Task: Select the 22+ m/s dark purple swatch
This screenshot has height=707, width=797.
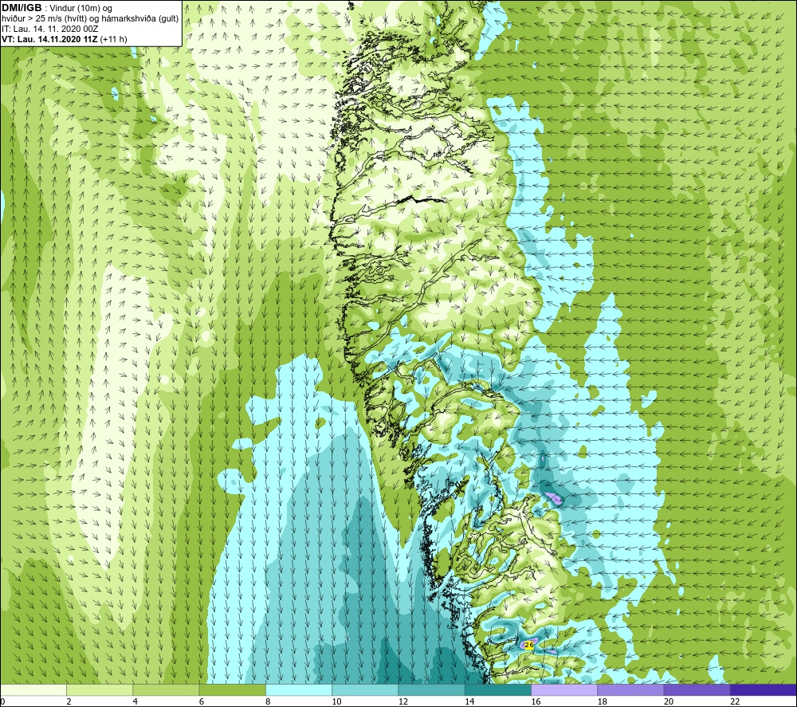Action: click(764, 690)
